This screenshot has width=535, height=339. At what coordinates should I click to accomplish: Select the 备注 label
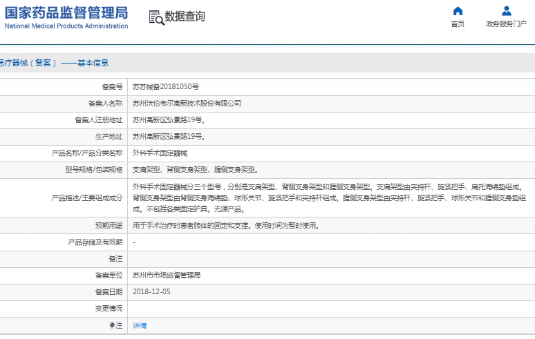click(x=115, y=259)
